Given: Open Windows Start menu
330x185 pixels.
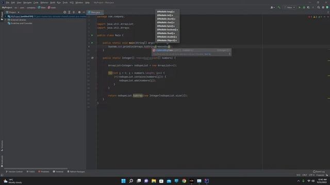Looking at the screenshot, I should tap(124, 181).
